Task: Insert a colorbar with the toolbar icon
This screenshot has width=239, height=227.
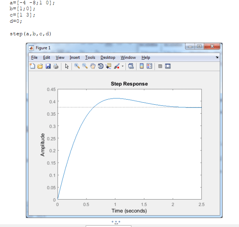Action: [x=142, y=66]
